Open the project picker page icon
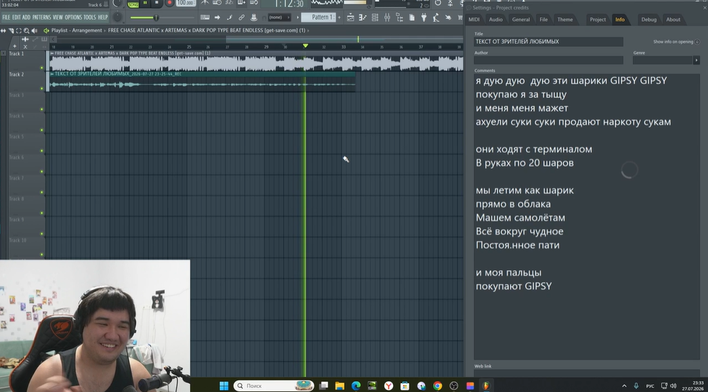The image size is (708, 392). click(x=412, y=18)
